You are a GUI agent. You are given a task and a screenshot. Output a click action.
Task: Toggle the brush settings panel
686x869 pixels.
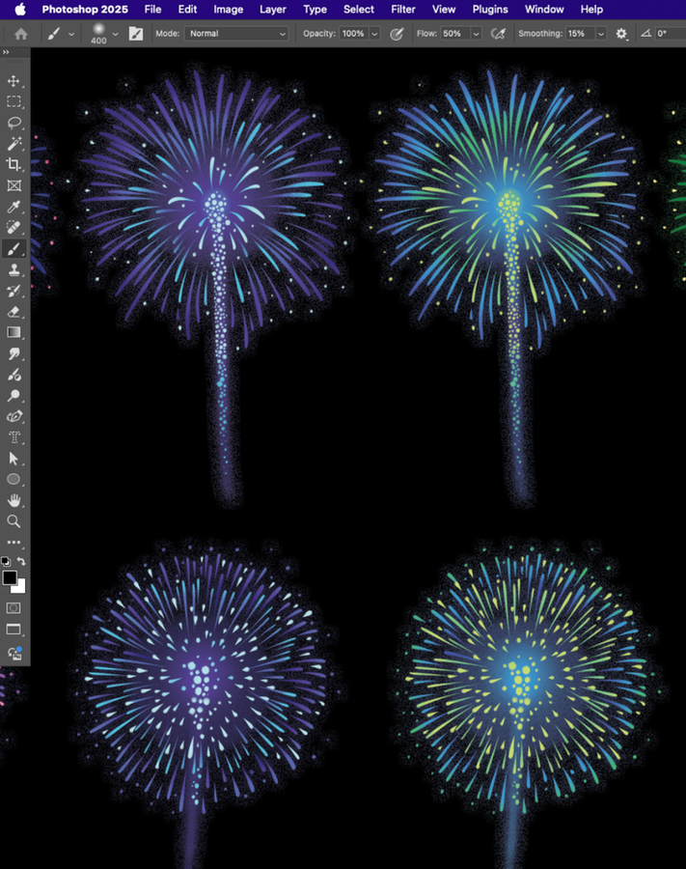(136, 34)
